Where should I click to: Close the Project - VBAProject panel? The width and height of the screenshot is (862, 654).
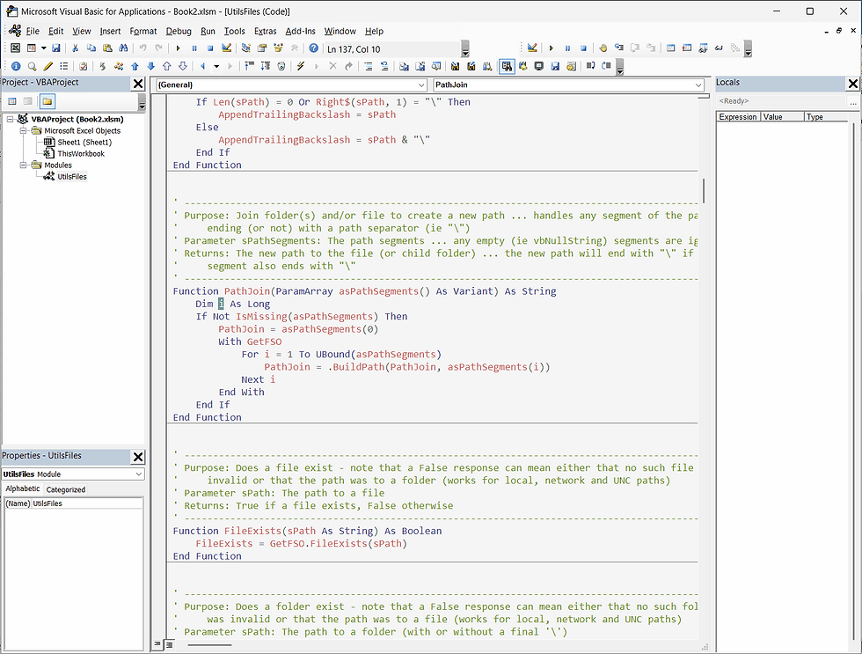coord(138,84)
